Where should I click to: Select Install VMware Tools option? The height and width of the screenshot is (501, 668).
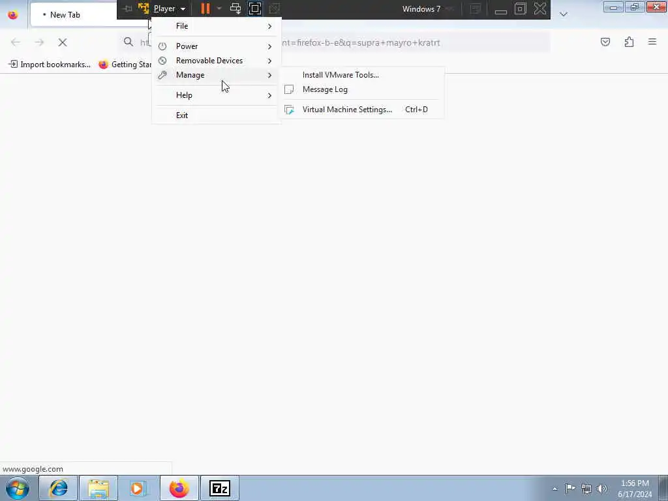coord(341,75)
